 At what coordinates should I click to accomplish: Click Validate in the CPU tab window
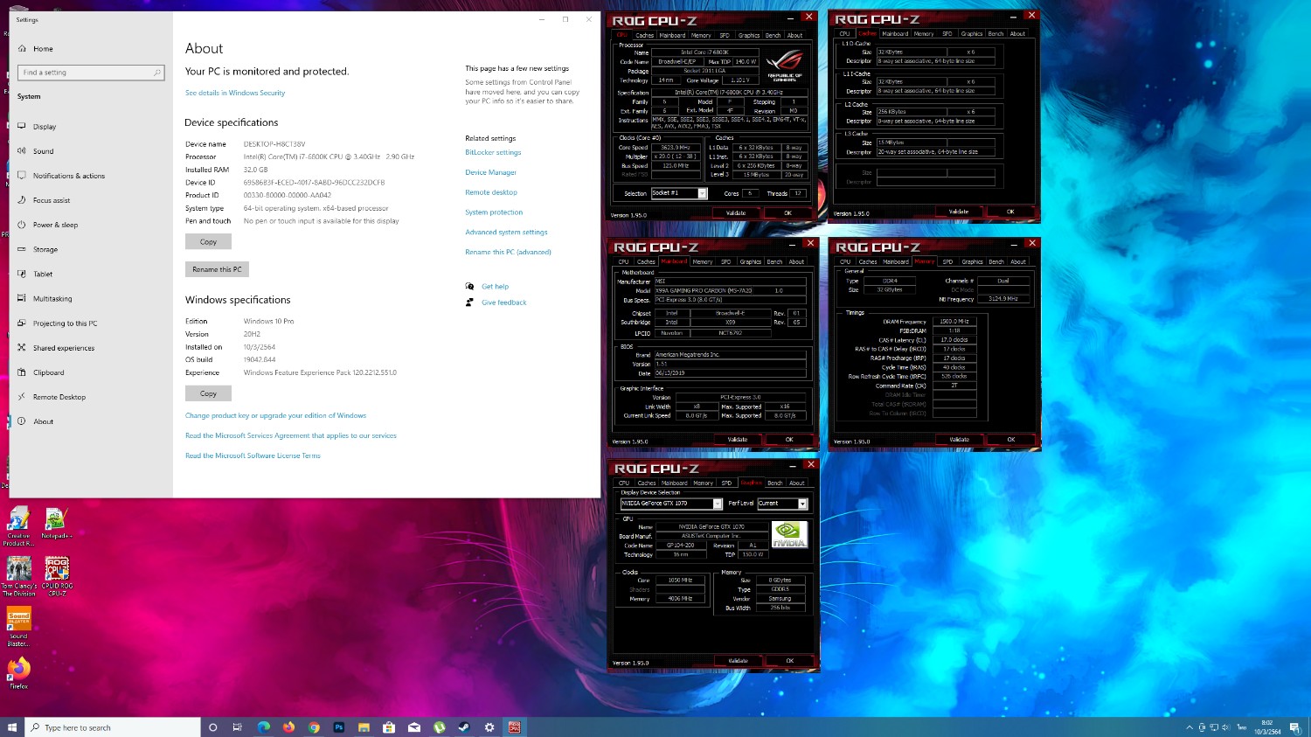tap(736, 212)
